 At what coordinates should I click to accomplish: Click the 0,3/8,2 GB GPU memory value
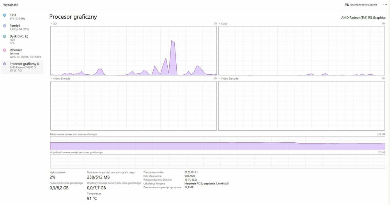pyautogui.click(x=59, y=188)
